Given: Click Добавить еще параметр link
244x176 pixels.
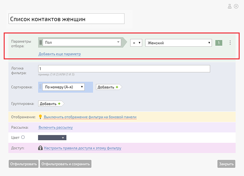Looking at the screenshot, I should [60, 54].
